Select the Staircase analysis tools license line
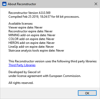This screenshot has width=100, height=99. coord(36,51)
